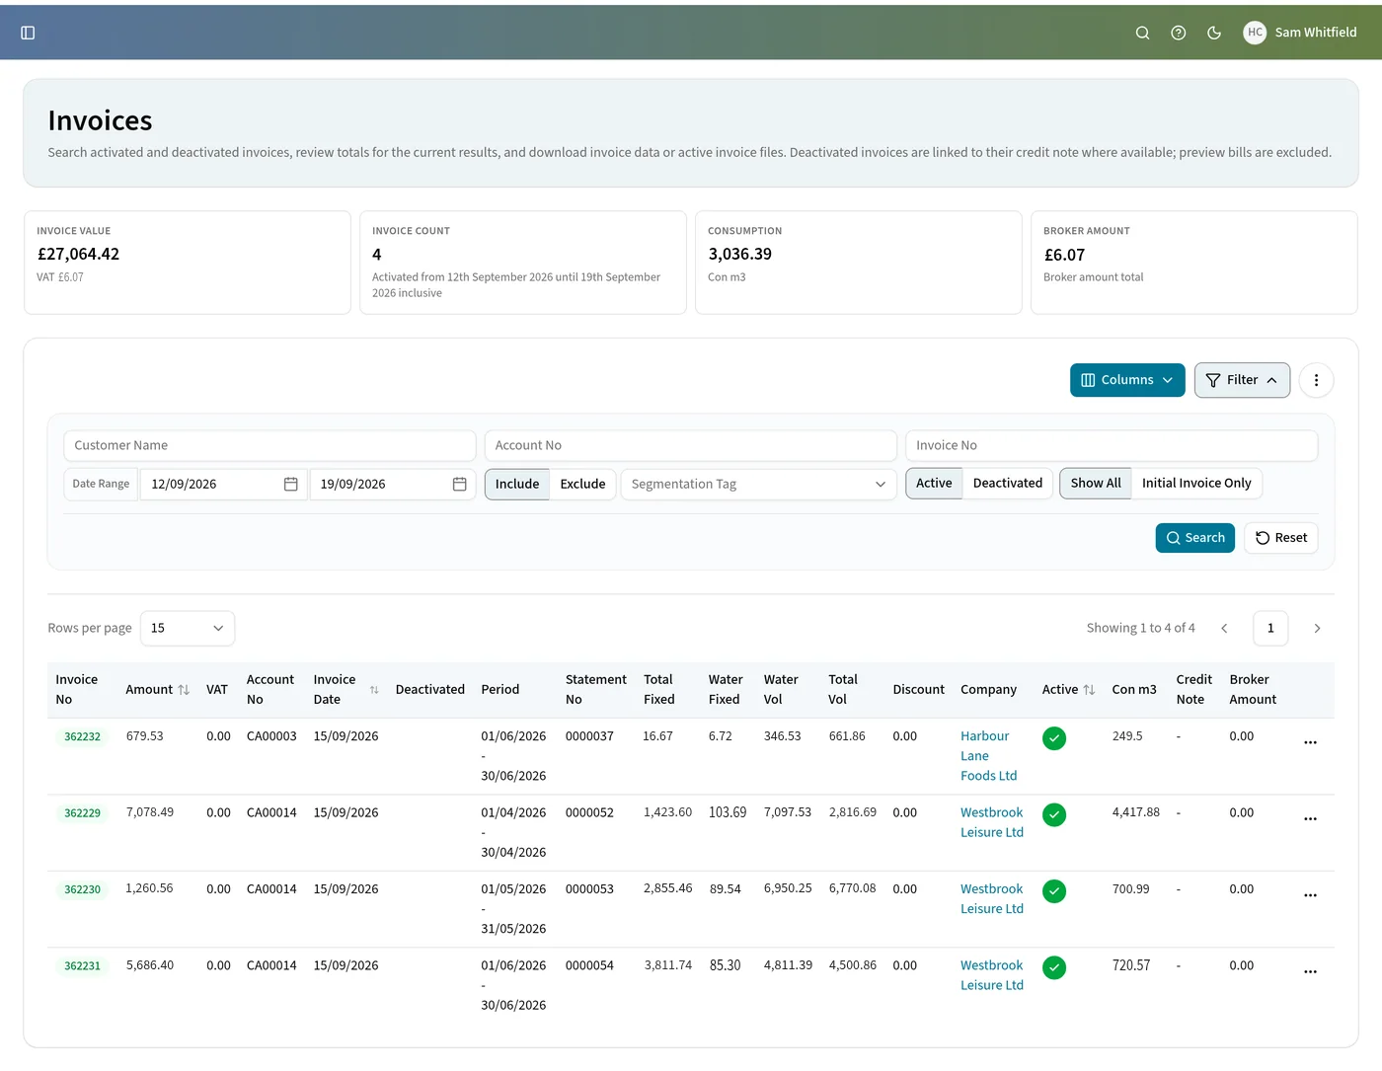Click page number 1 box
The image size is (1382, 1071).
tap(1270, 629)
